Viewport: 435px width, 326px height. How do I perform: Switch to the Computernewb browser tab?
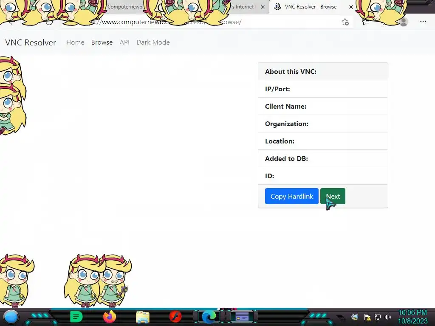[x=125, y=7]
